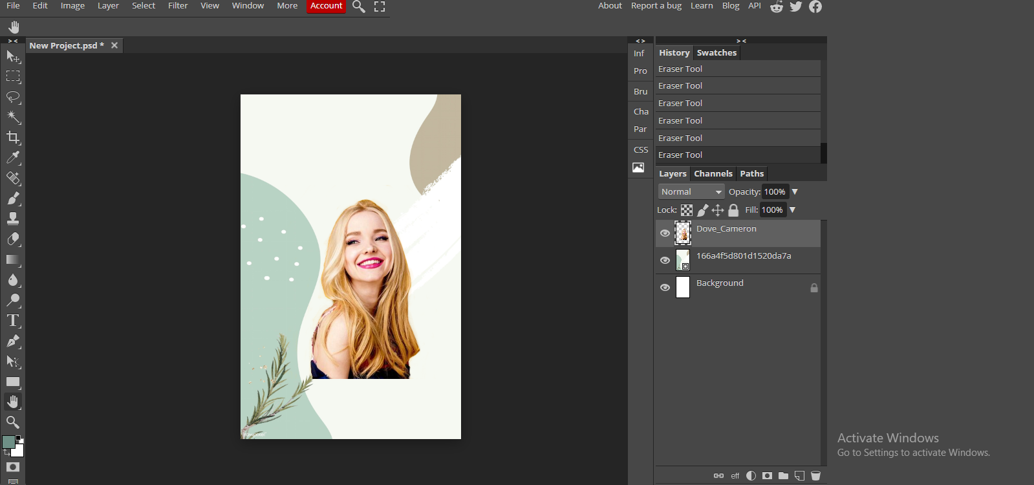Add a raster mask to layer
This screenshot has height=485, width=1034.
point(767,475)
